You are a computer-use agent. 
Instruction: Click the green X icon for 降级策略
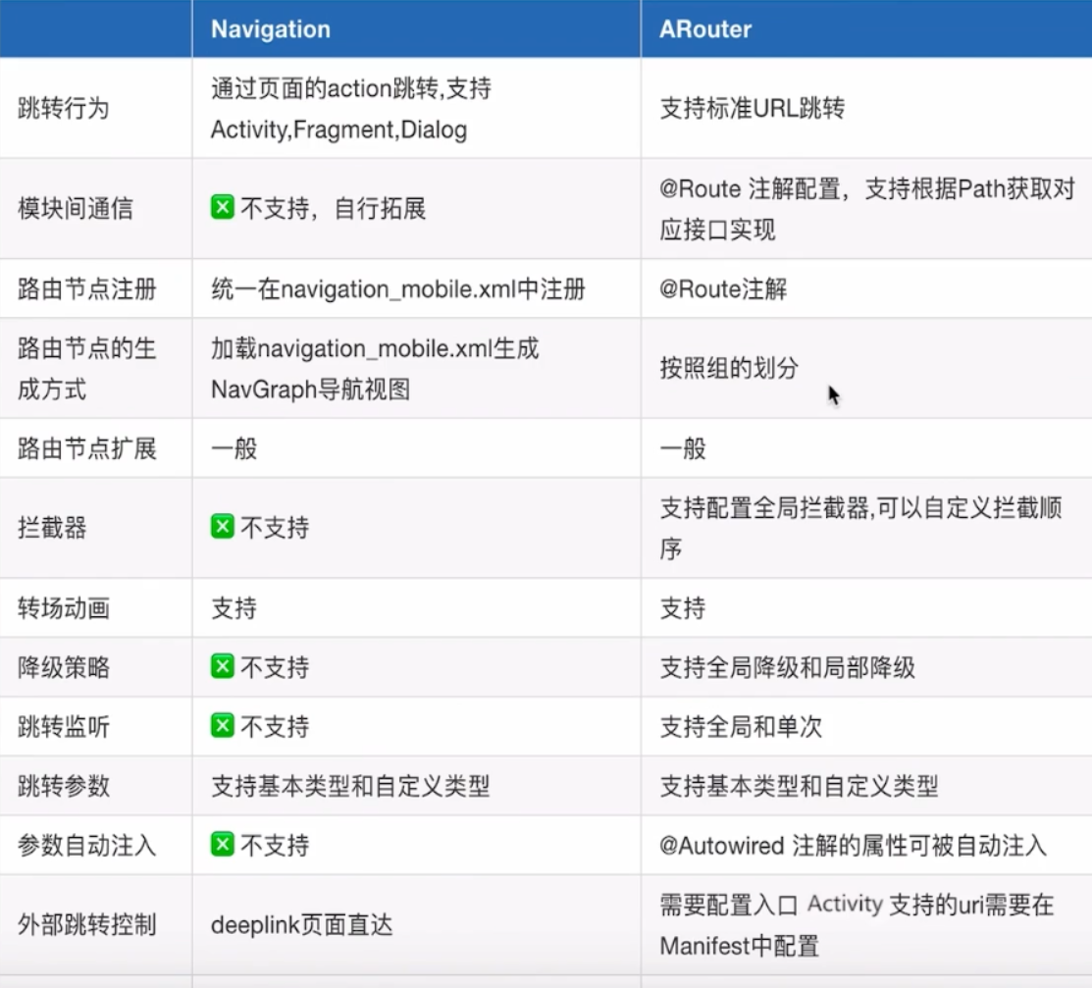[x=221, y=666]
